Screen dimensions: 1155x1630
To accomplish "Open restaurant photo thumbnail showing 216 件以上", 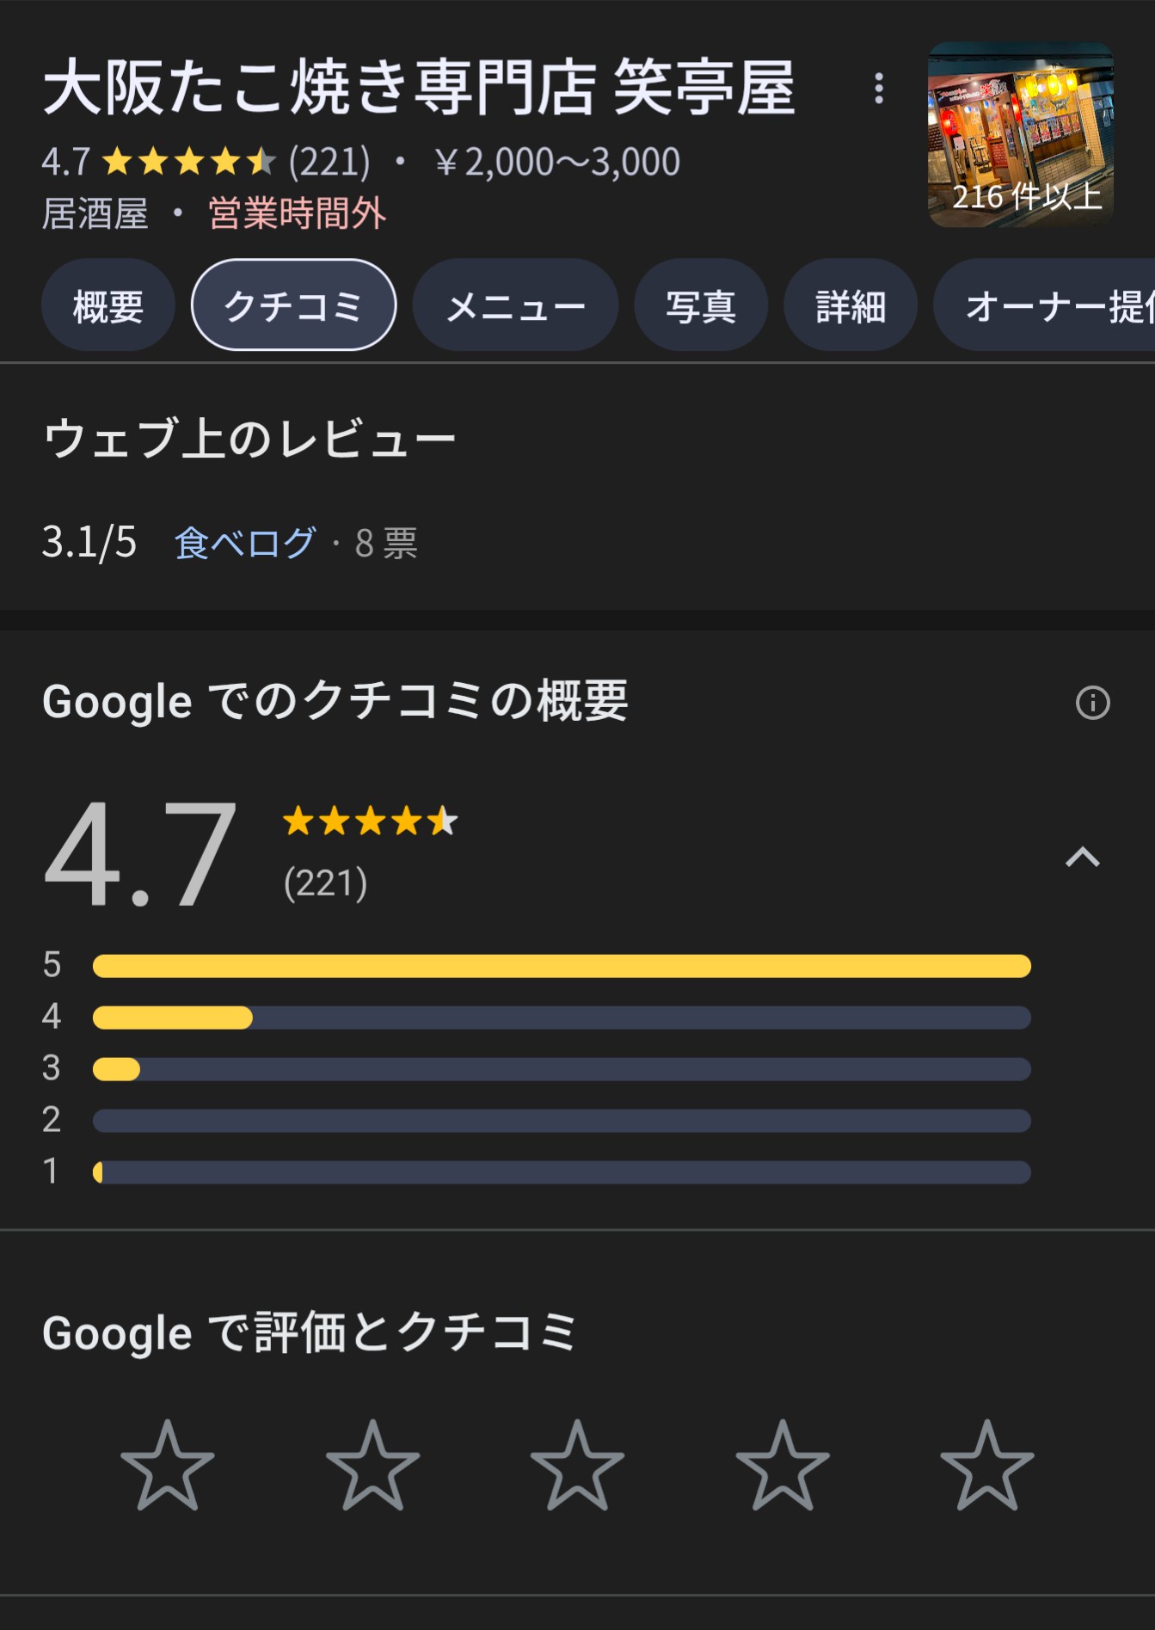I will [1021, 135].
